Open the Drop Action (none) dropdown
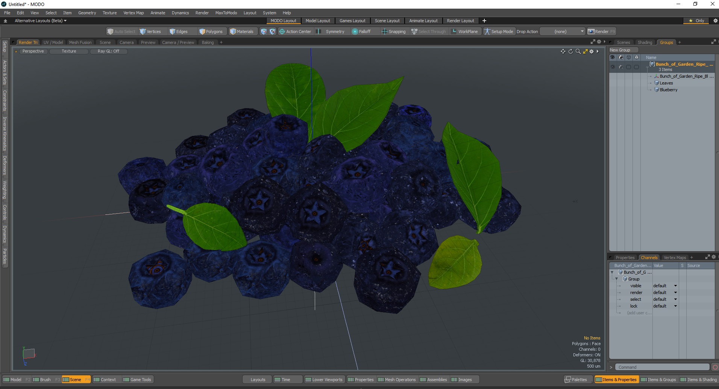Image resolution: width=719 pixels, height=389 pixels. [563, 32]
